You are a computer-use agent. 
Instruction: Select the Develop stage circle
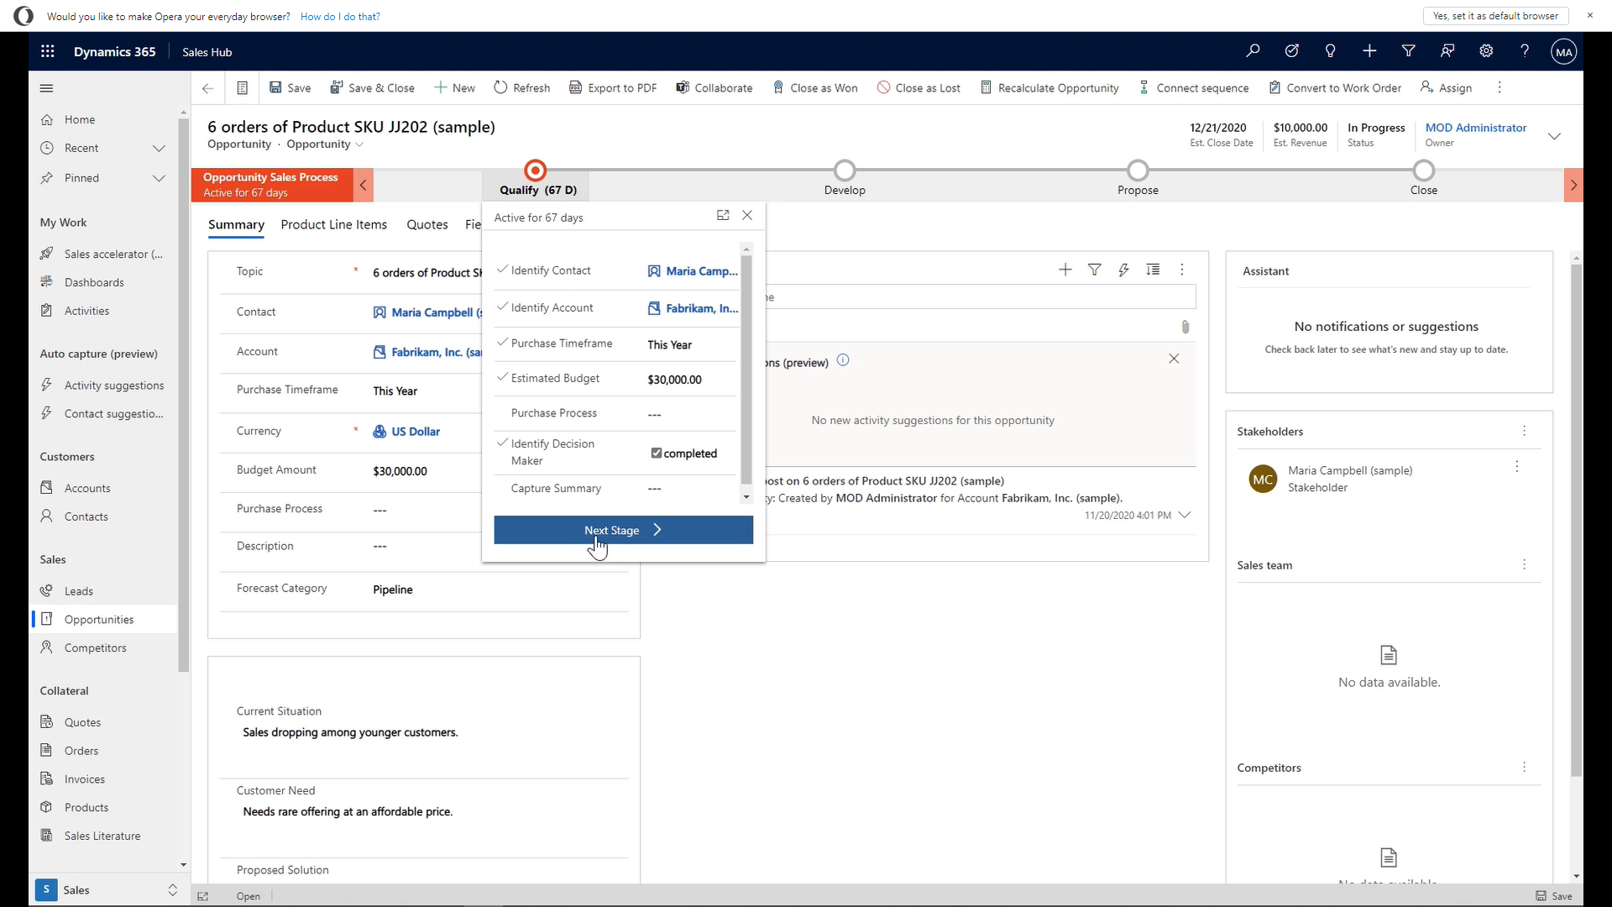pyautogui.click(x=845, y=170)
